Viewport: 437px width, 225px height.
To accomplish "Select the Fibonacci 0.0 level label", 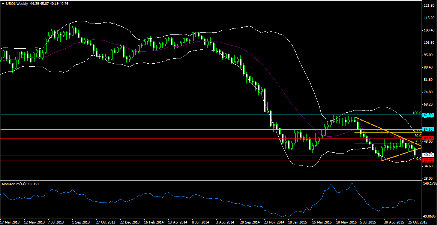I will (419, 159).
